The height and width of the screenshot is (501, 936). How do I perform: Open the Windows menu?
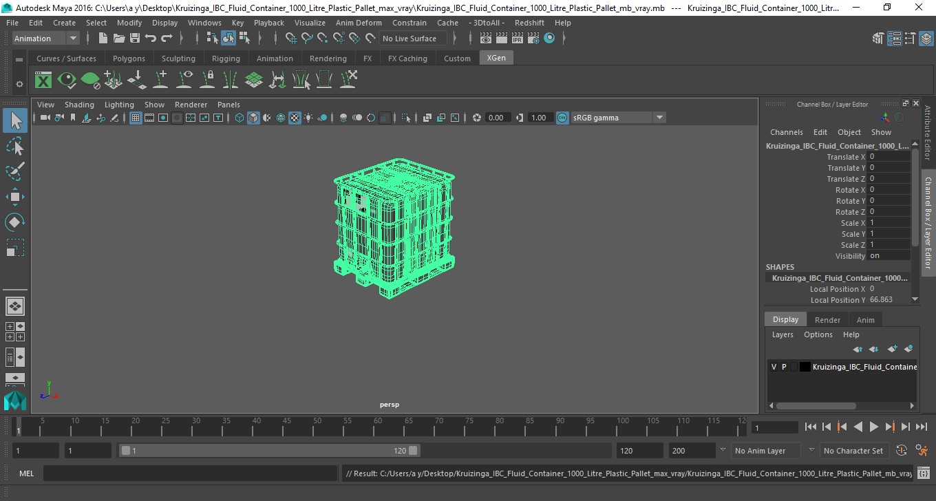(x=204, y=23)
